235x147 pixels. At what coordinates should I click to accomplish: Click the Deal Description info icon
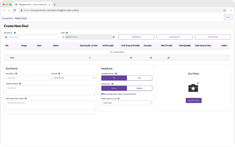click(x=20, y=84)
